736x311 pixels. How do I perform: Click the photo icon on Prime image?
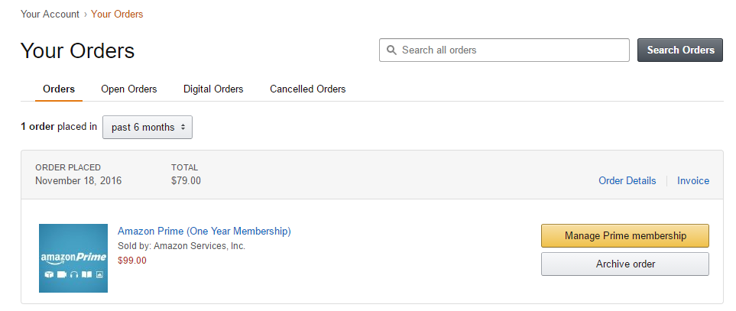[99, 274]
